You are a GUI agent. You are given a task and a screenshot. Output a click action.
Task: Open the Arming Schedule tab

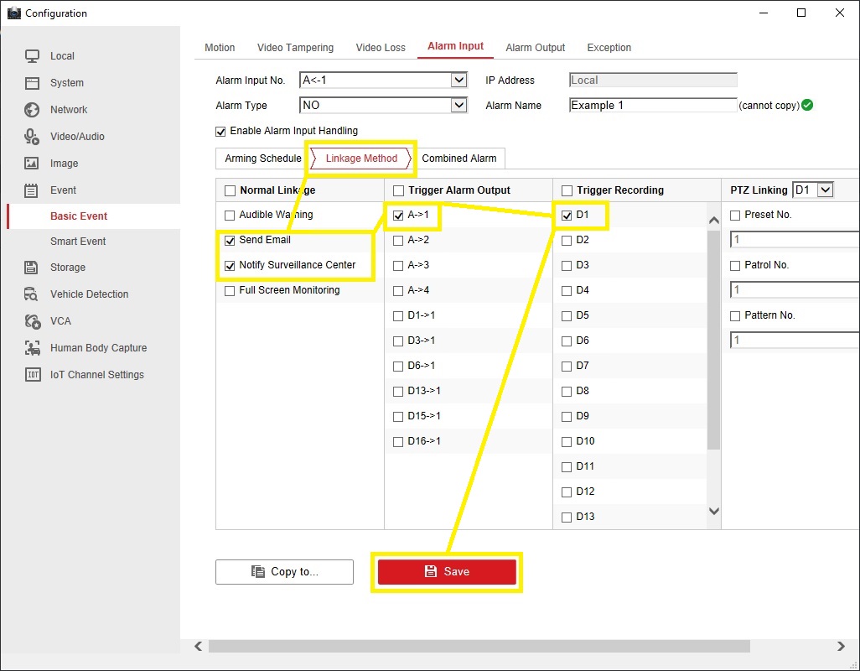(x=262, y=159)
